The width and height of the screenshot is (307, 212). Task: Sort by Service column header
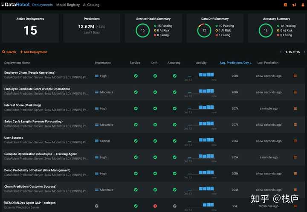click(135, 63)
